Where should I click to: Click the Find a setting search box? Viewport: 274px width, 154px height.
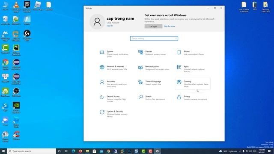coord(154,38)
